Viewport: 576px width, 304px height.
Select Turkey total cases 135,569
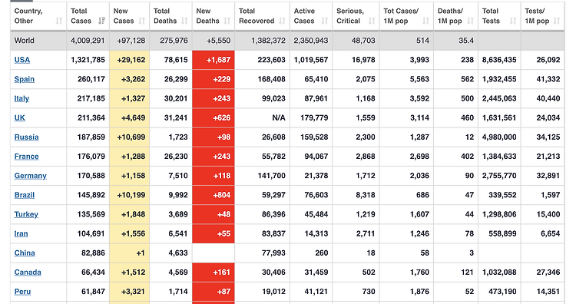(91, 214)
